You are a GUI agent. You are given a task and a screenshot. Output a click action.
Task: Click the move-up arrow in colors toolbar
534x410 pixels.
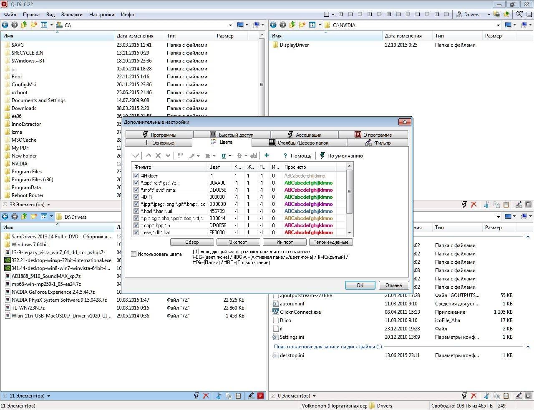coord(149,155)
